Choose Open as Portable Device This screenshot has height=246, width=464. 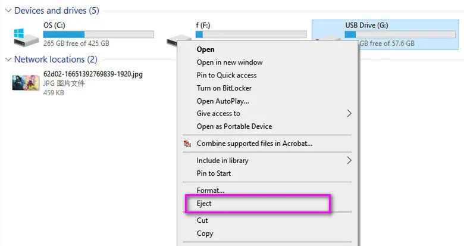point(234,126)
